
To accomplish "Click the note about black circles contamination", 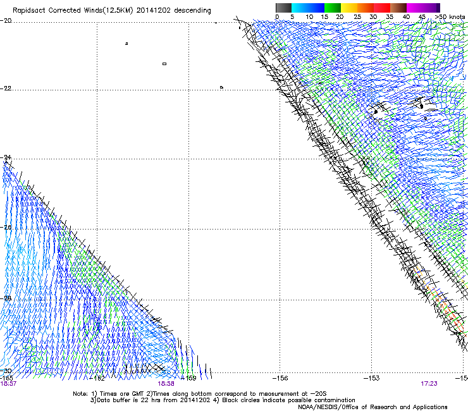I will tap(285, 400).
